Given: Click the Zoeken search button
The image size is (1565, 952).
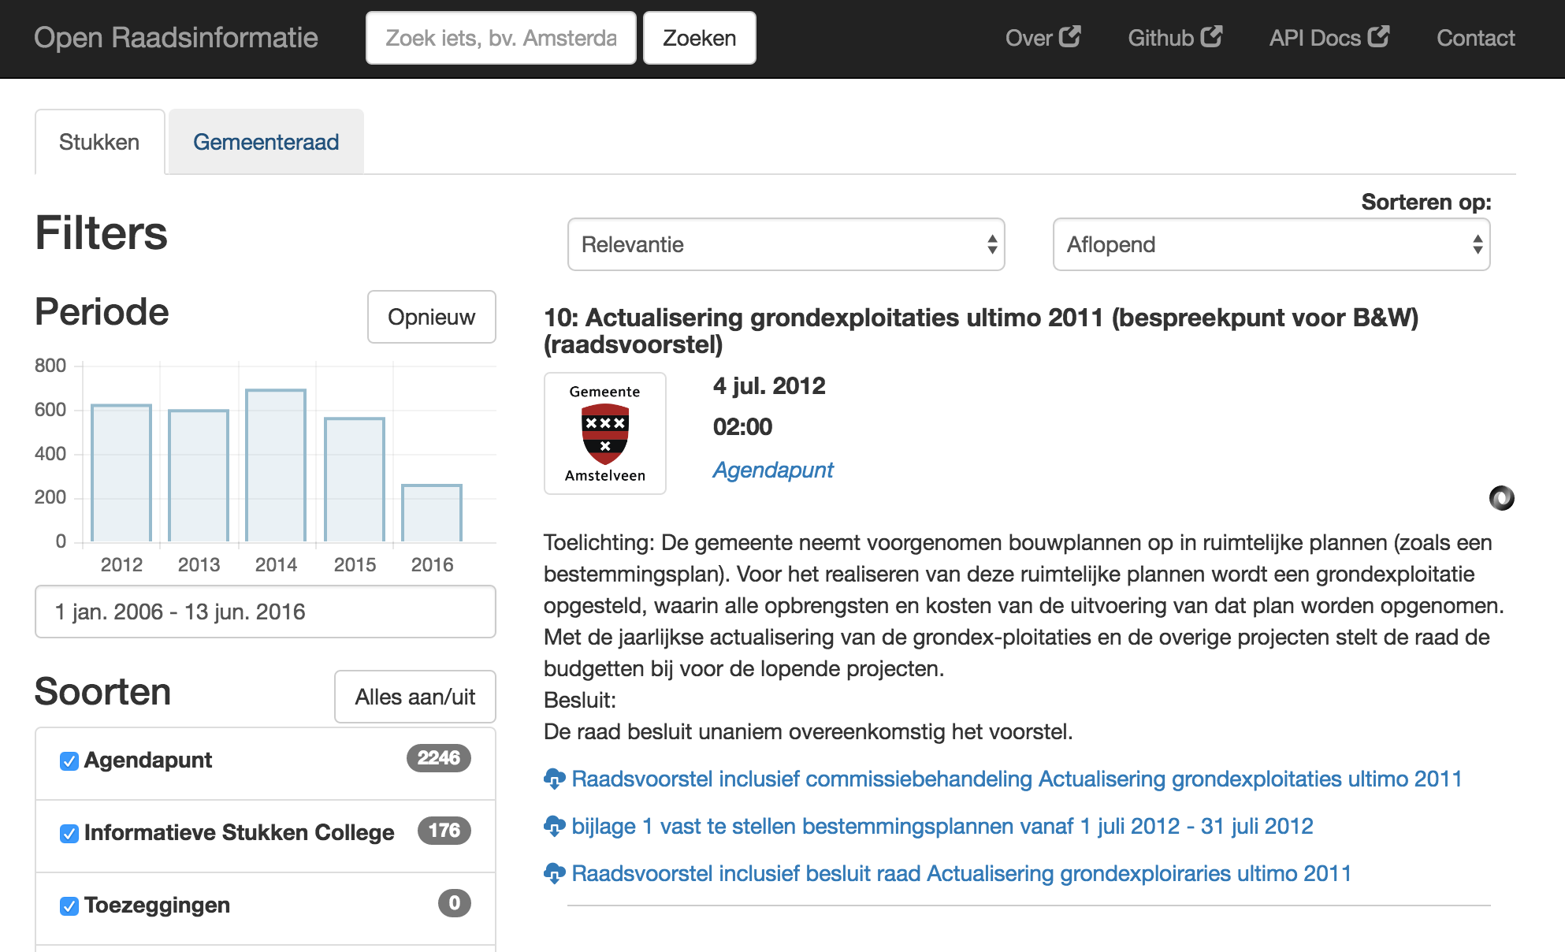Looking at the screenshot, I should (700, 38).
